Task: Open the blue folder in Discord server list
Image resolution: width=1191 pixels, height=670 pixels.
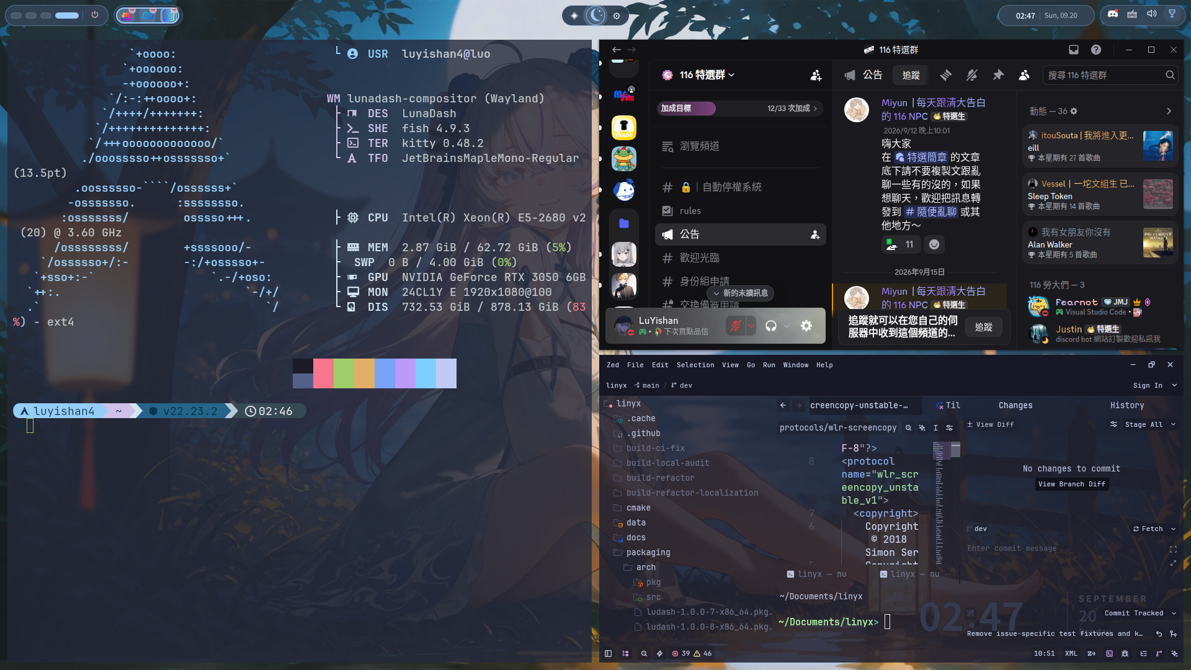Action: tap(624, 223)
